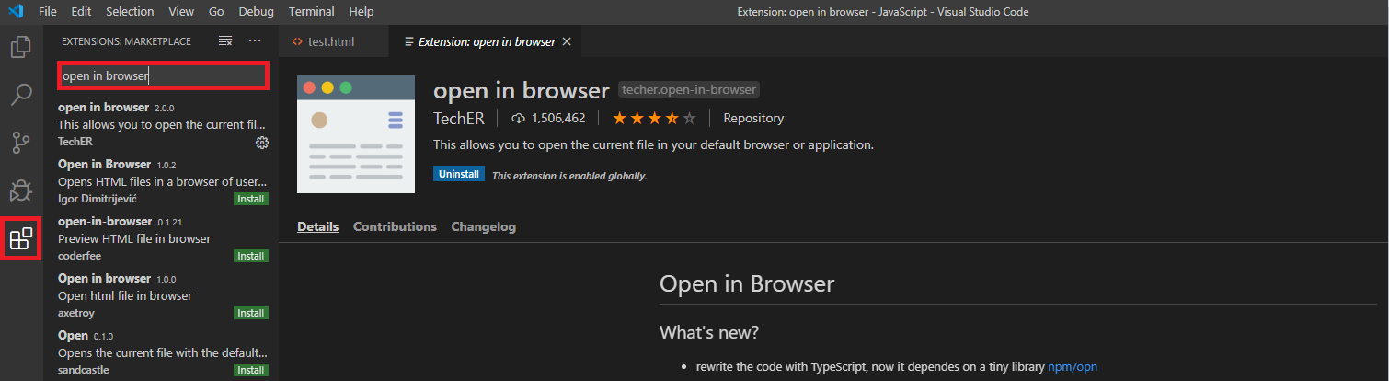
Task: Install the Open extension by sandcastle
Action: pos(251,370)
